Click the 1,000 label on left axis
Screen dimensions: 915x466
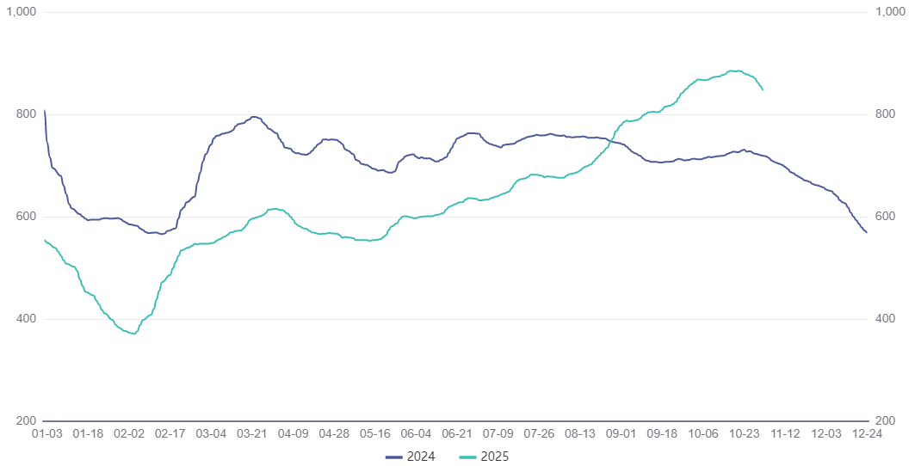click(x=21, y=12)
